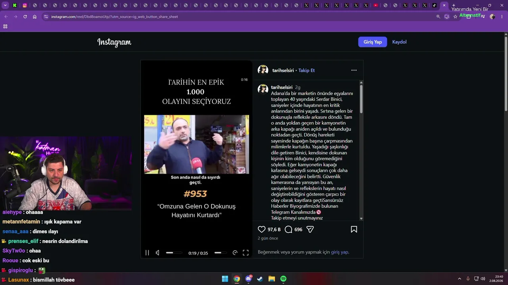Open the three-dot more options menu

pos(354,70)
